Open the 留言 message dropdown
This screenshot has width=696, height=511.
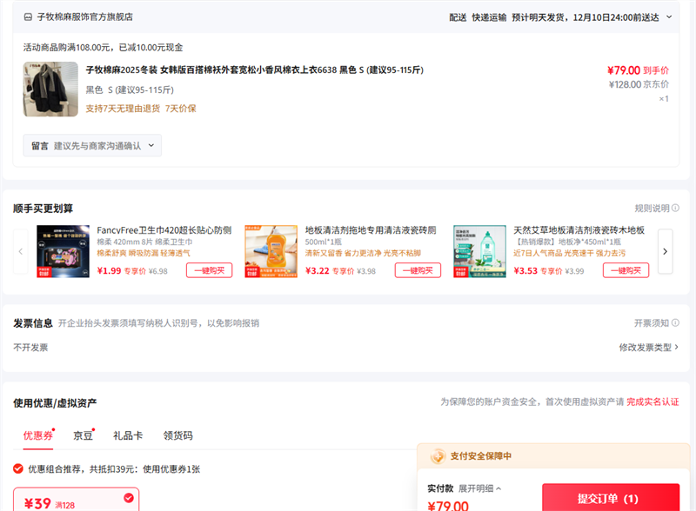[92, 146]
